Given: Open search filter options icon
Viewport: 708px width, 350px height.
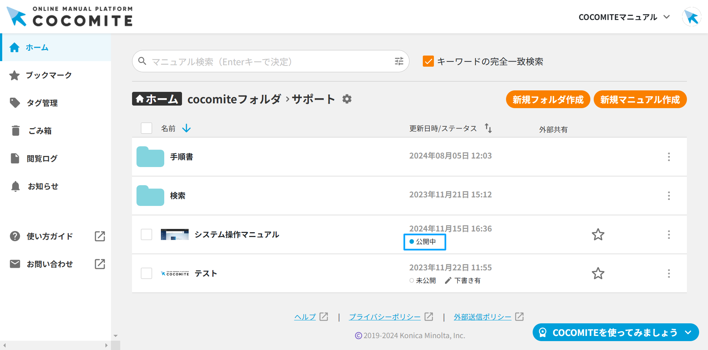Looking at the screenshot, I should pyautogui.click(x=399, y=61).
